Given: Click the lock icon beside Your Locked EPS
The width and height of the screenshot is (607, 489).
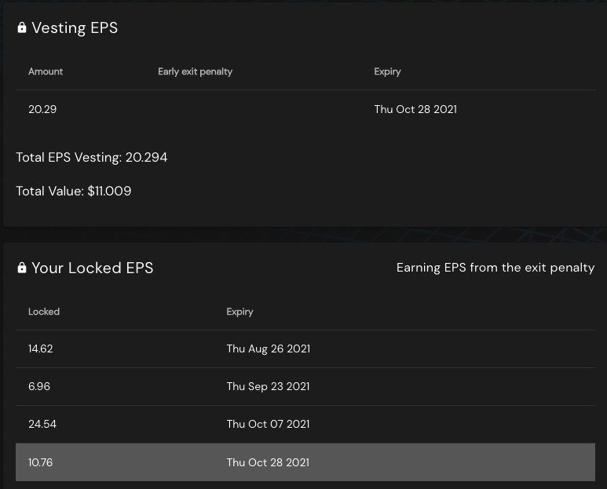Looking at the screenshot, I should coord(22,268).
